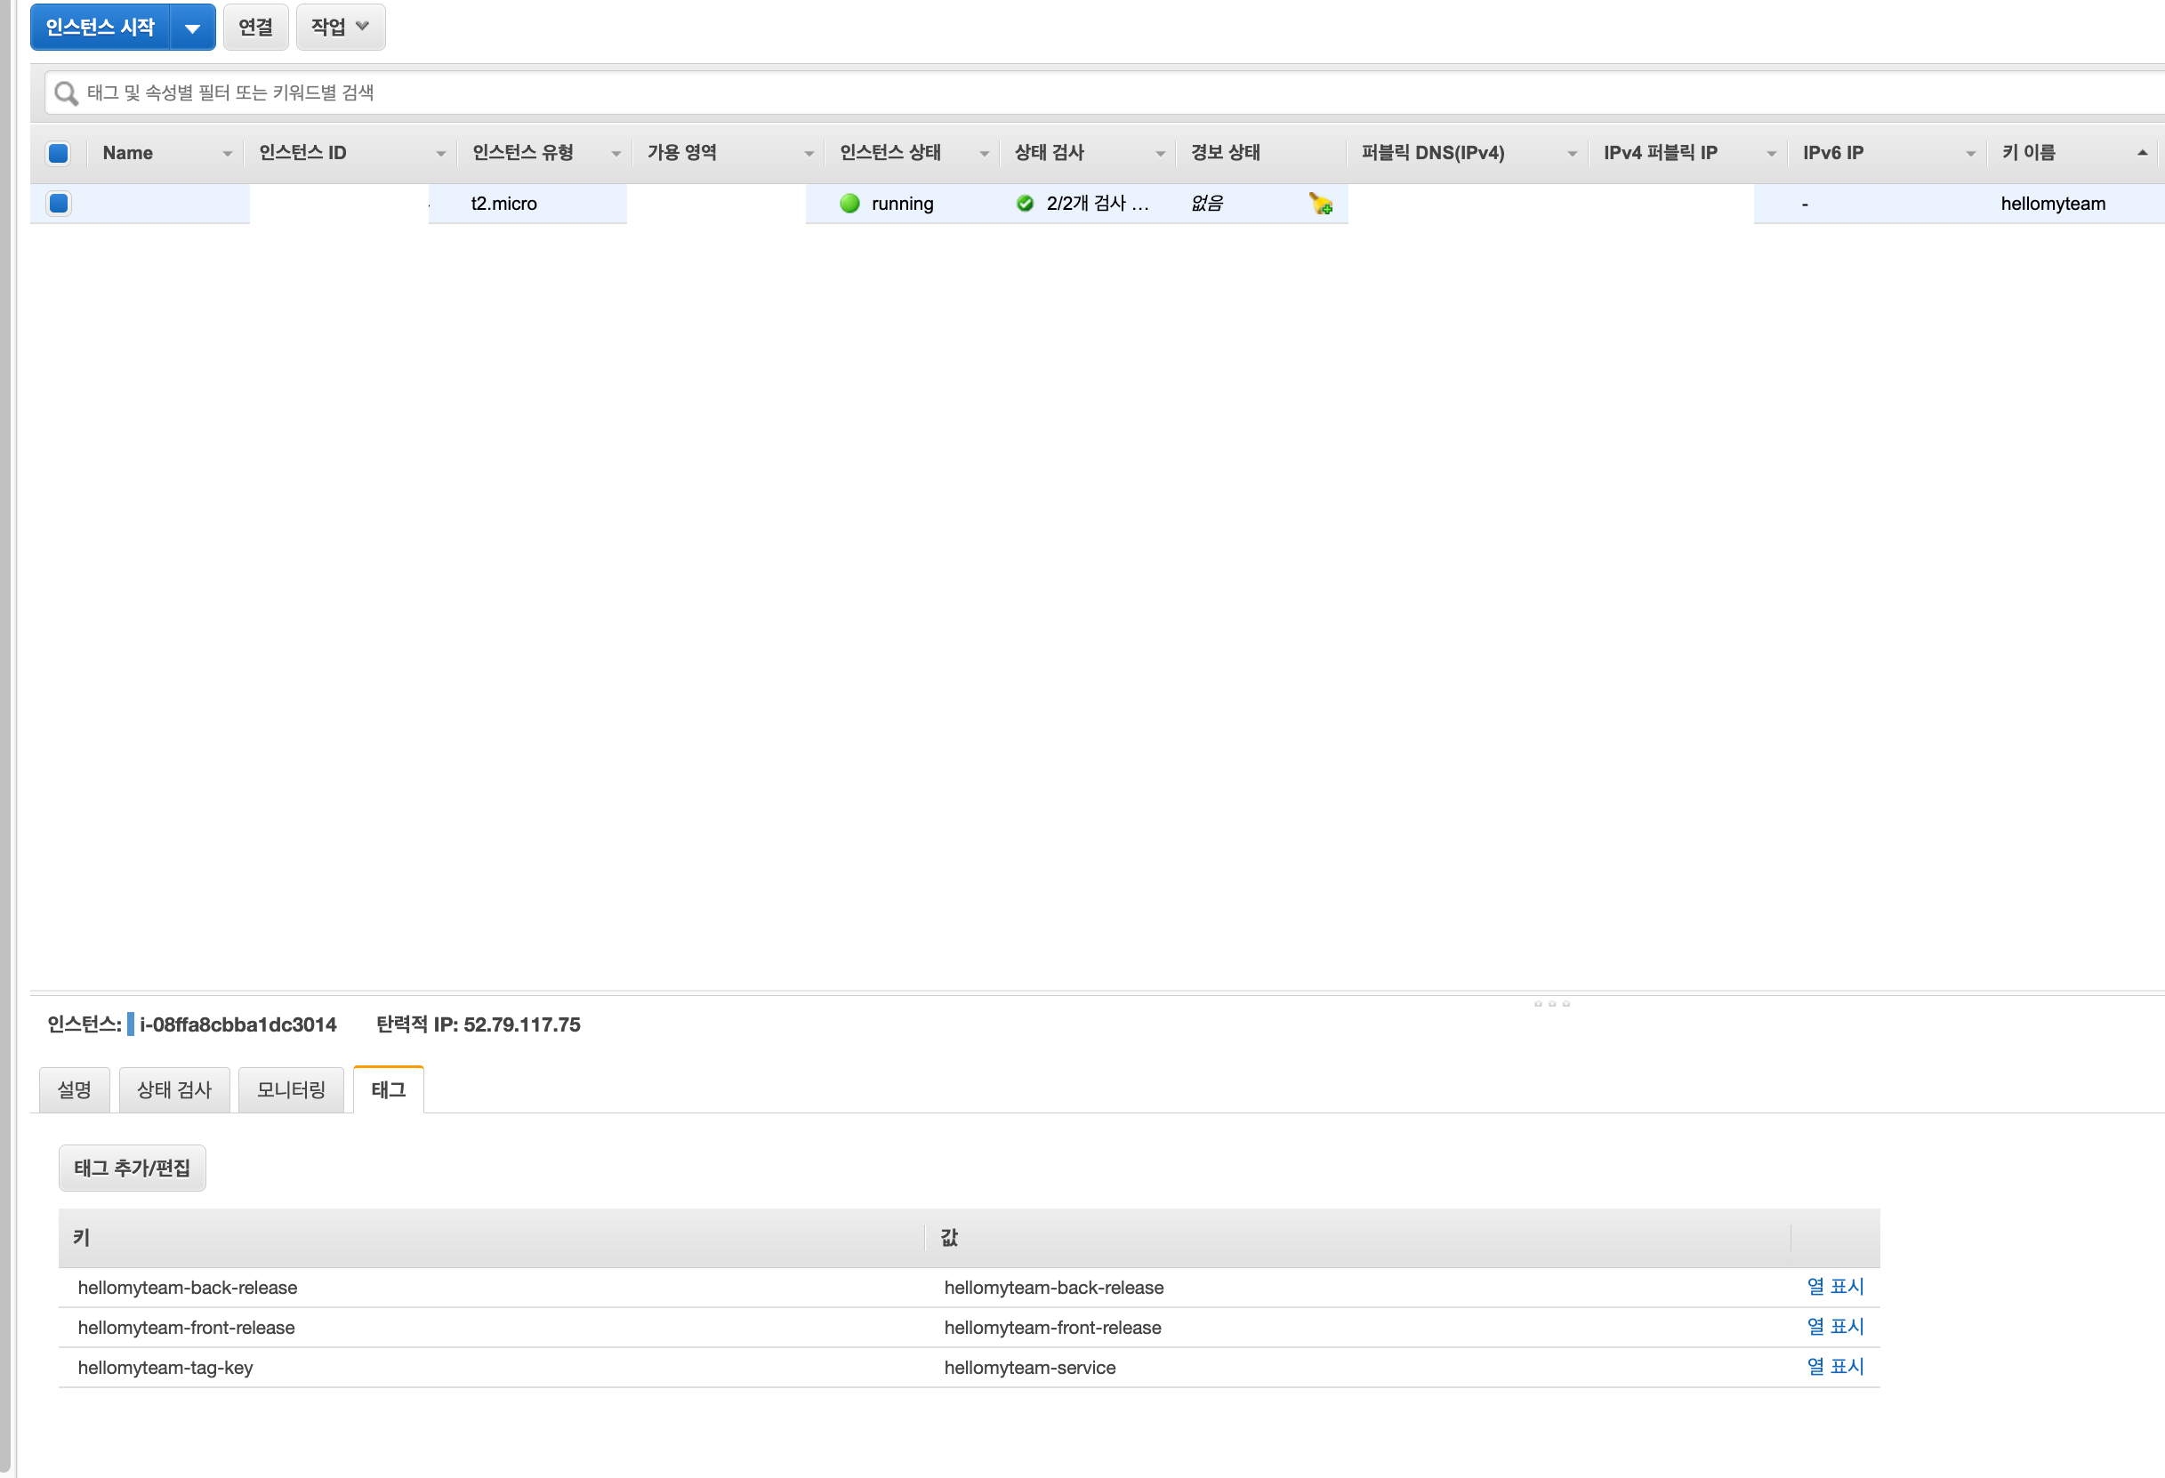Click the panel resize handle dots
Viewport: 2165px width, 1478px height.
coord(1551,1004)
